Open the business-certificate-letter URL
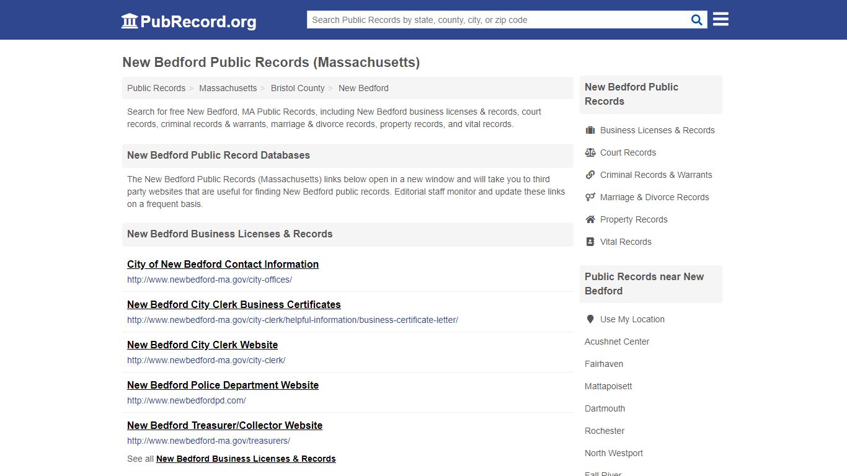 [293, 320]
